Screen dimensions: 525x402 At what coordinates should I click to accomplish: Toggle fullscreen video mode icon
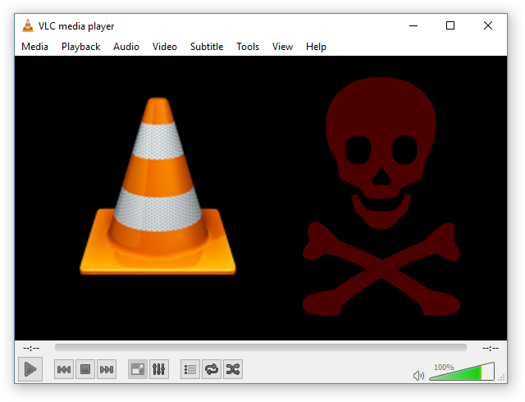point(138,369)
